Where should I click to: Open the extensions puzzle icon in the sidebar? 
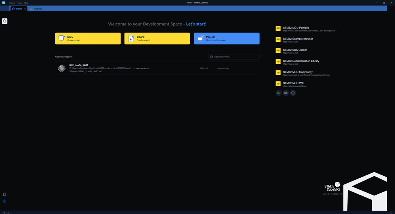4,194
